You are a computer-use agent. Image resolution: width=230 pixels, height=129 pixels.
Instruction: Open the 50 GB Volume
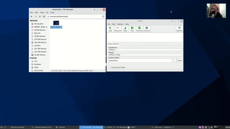pos(40,30)
